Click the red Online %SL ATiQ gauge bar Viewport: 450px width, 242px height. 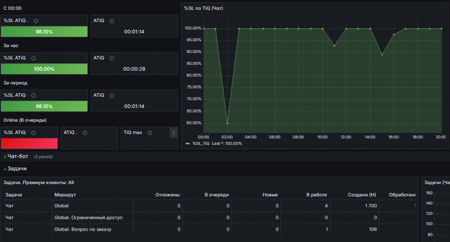click(29, 143)
